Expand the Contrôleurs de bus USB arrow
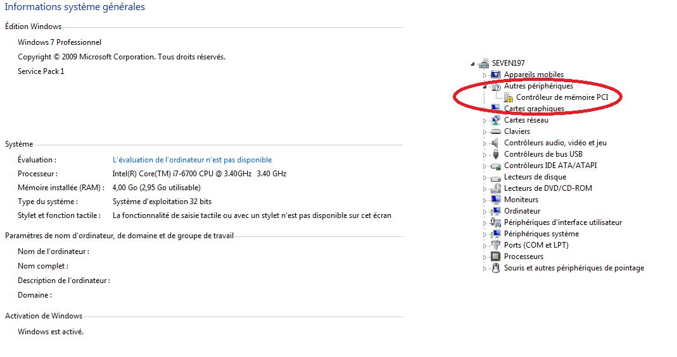This screenshot has height=357, width=677. point(484,155)
